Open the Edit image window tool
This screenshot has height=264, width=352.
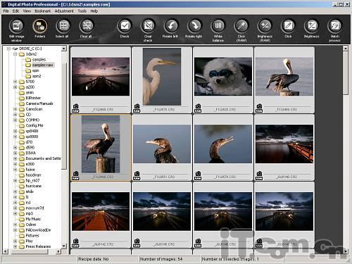pos(16,26)
